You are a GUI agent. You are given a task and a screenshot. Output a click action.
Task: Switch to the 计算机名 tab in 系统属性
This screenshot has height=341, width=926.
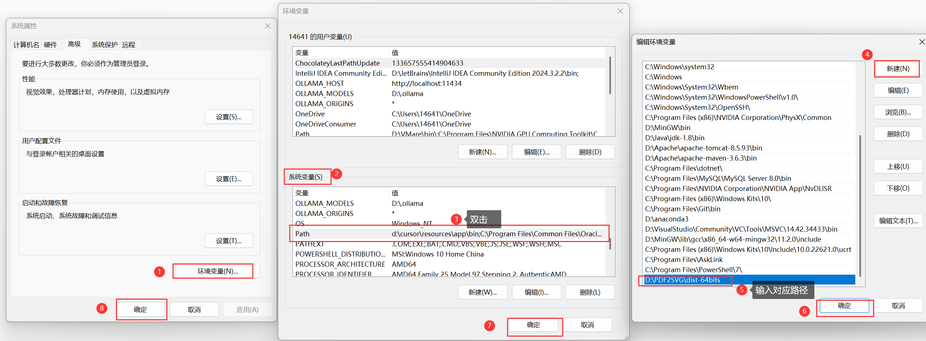point(26,45)
